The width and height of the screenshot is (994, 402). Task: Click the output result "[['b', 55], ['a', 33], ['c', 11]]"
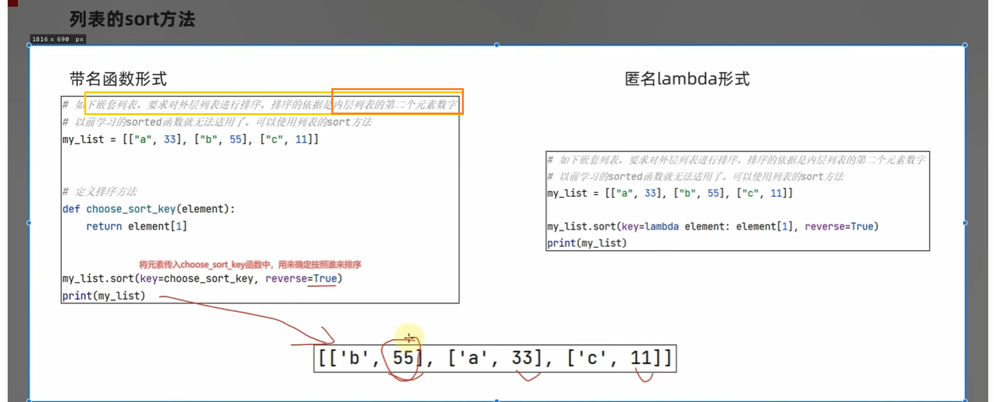point(495,358)
